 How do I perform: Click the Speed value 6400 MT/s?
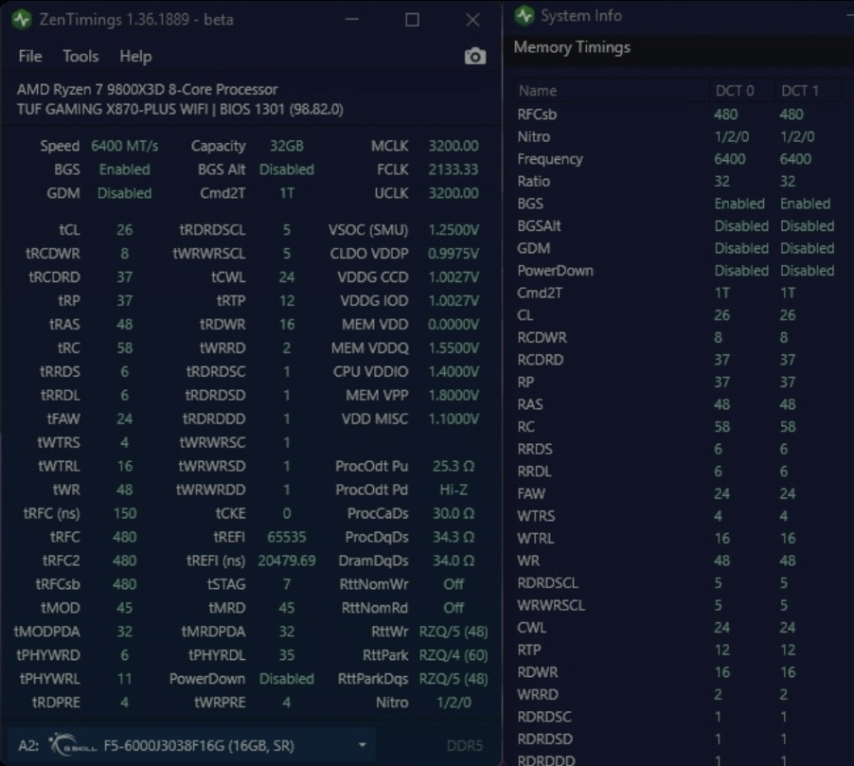coord(125,146)
